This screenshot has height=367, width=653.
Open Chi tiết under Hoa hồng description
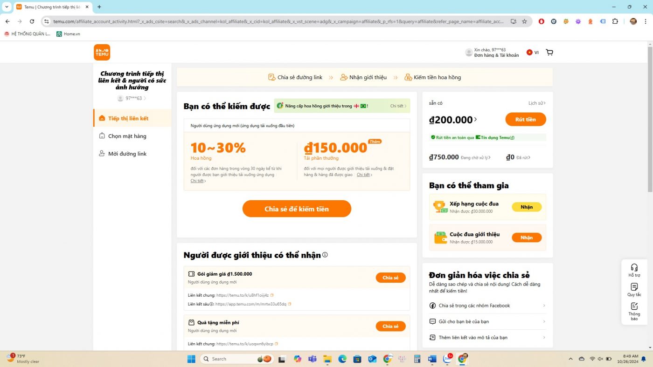click(x=198, y=181)
